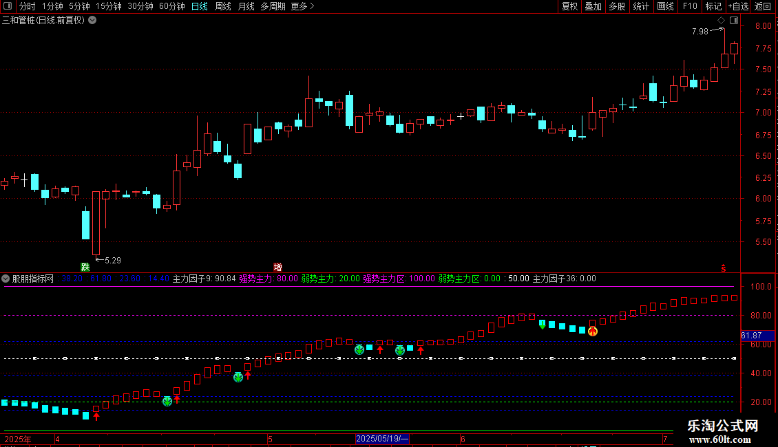Click the 2025/05/19 date label on timeline

(382, 439)
